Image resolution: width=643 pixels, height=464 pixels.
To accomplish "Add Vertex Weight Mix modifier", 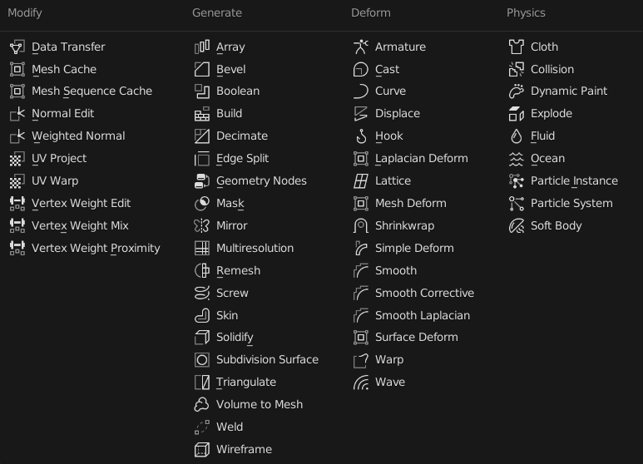I will pyautogui.click(x=69, y=226).
